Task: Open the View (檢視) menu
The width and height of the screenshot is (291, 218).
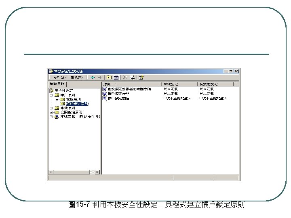Action: coord(76,78)
